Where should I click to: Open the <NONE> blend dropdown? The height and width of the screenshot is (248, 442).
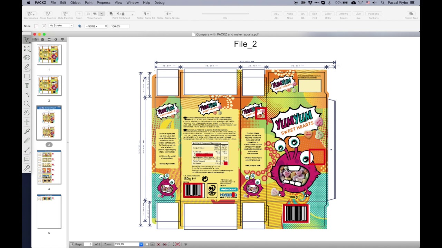coord(96,26)
